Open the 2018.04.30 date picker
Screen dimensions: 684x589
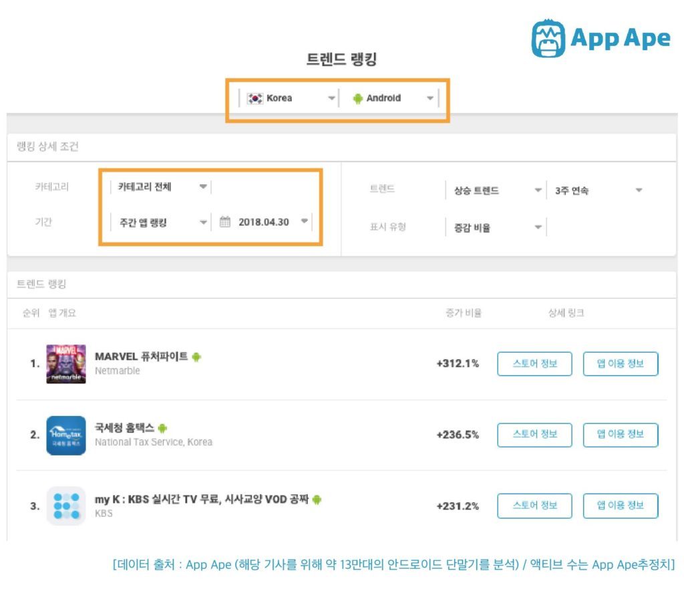(263, 222)
